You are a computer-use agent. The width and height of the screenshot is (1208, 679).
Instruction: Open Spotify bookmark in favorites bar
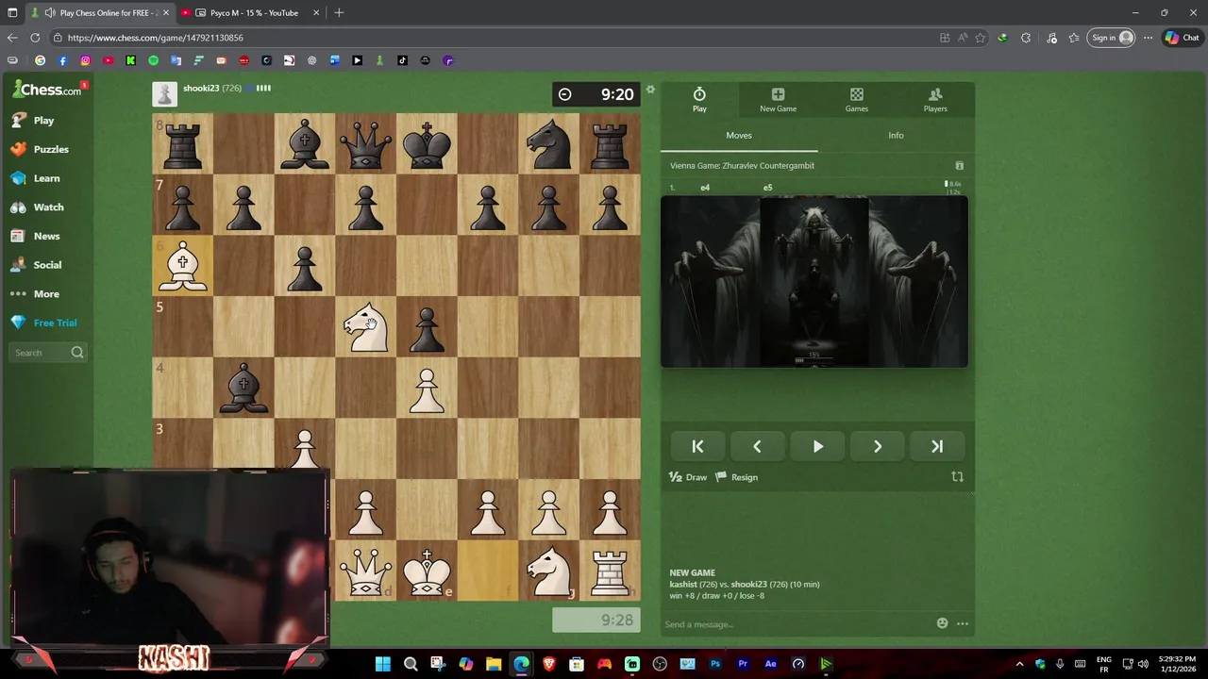[x=153, y=60]
